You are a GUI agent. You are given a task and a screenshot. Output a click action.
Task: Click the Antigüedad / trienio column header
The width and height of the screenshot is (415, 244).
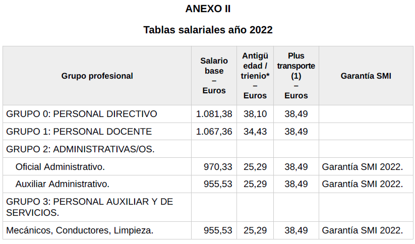255,76
